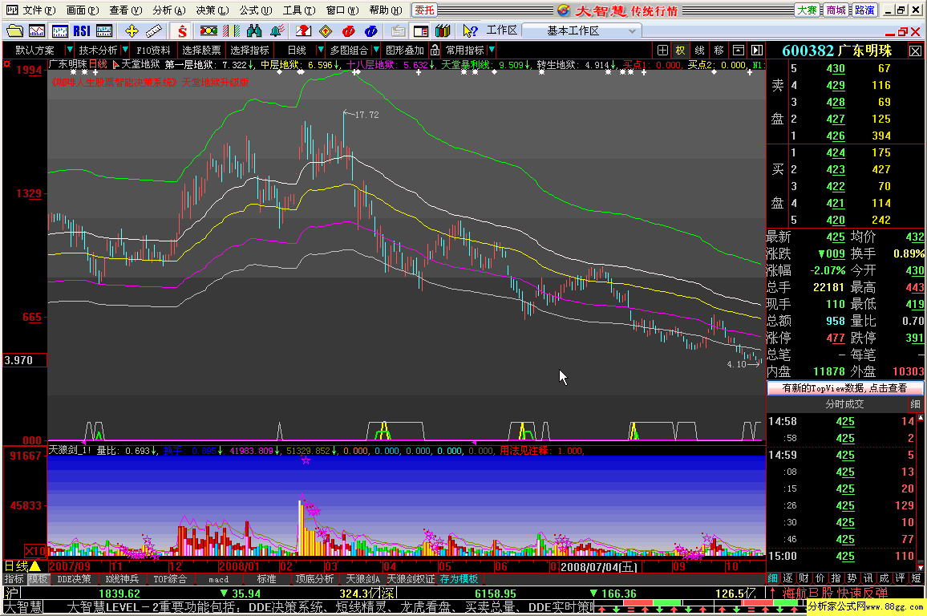Open the traffic-light signal icon
This screenshot has width=927, height=616.
tap(208, 30)
